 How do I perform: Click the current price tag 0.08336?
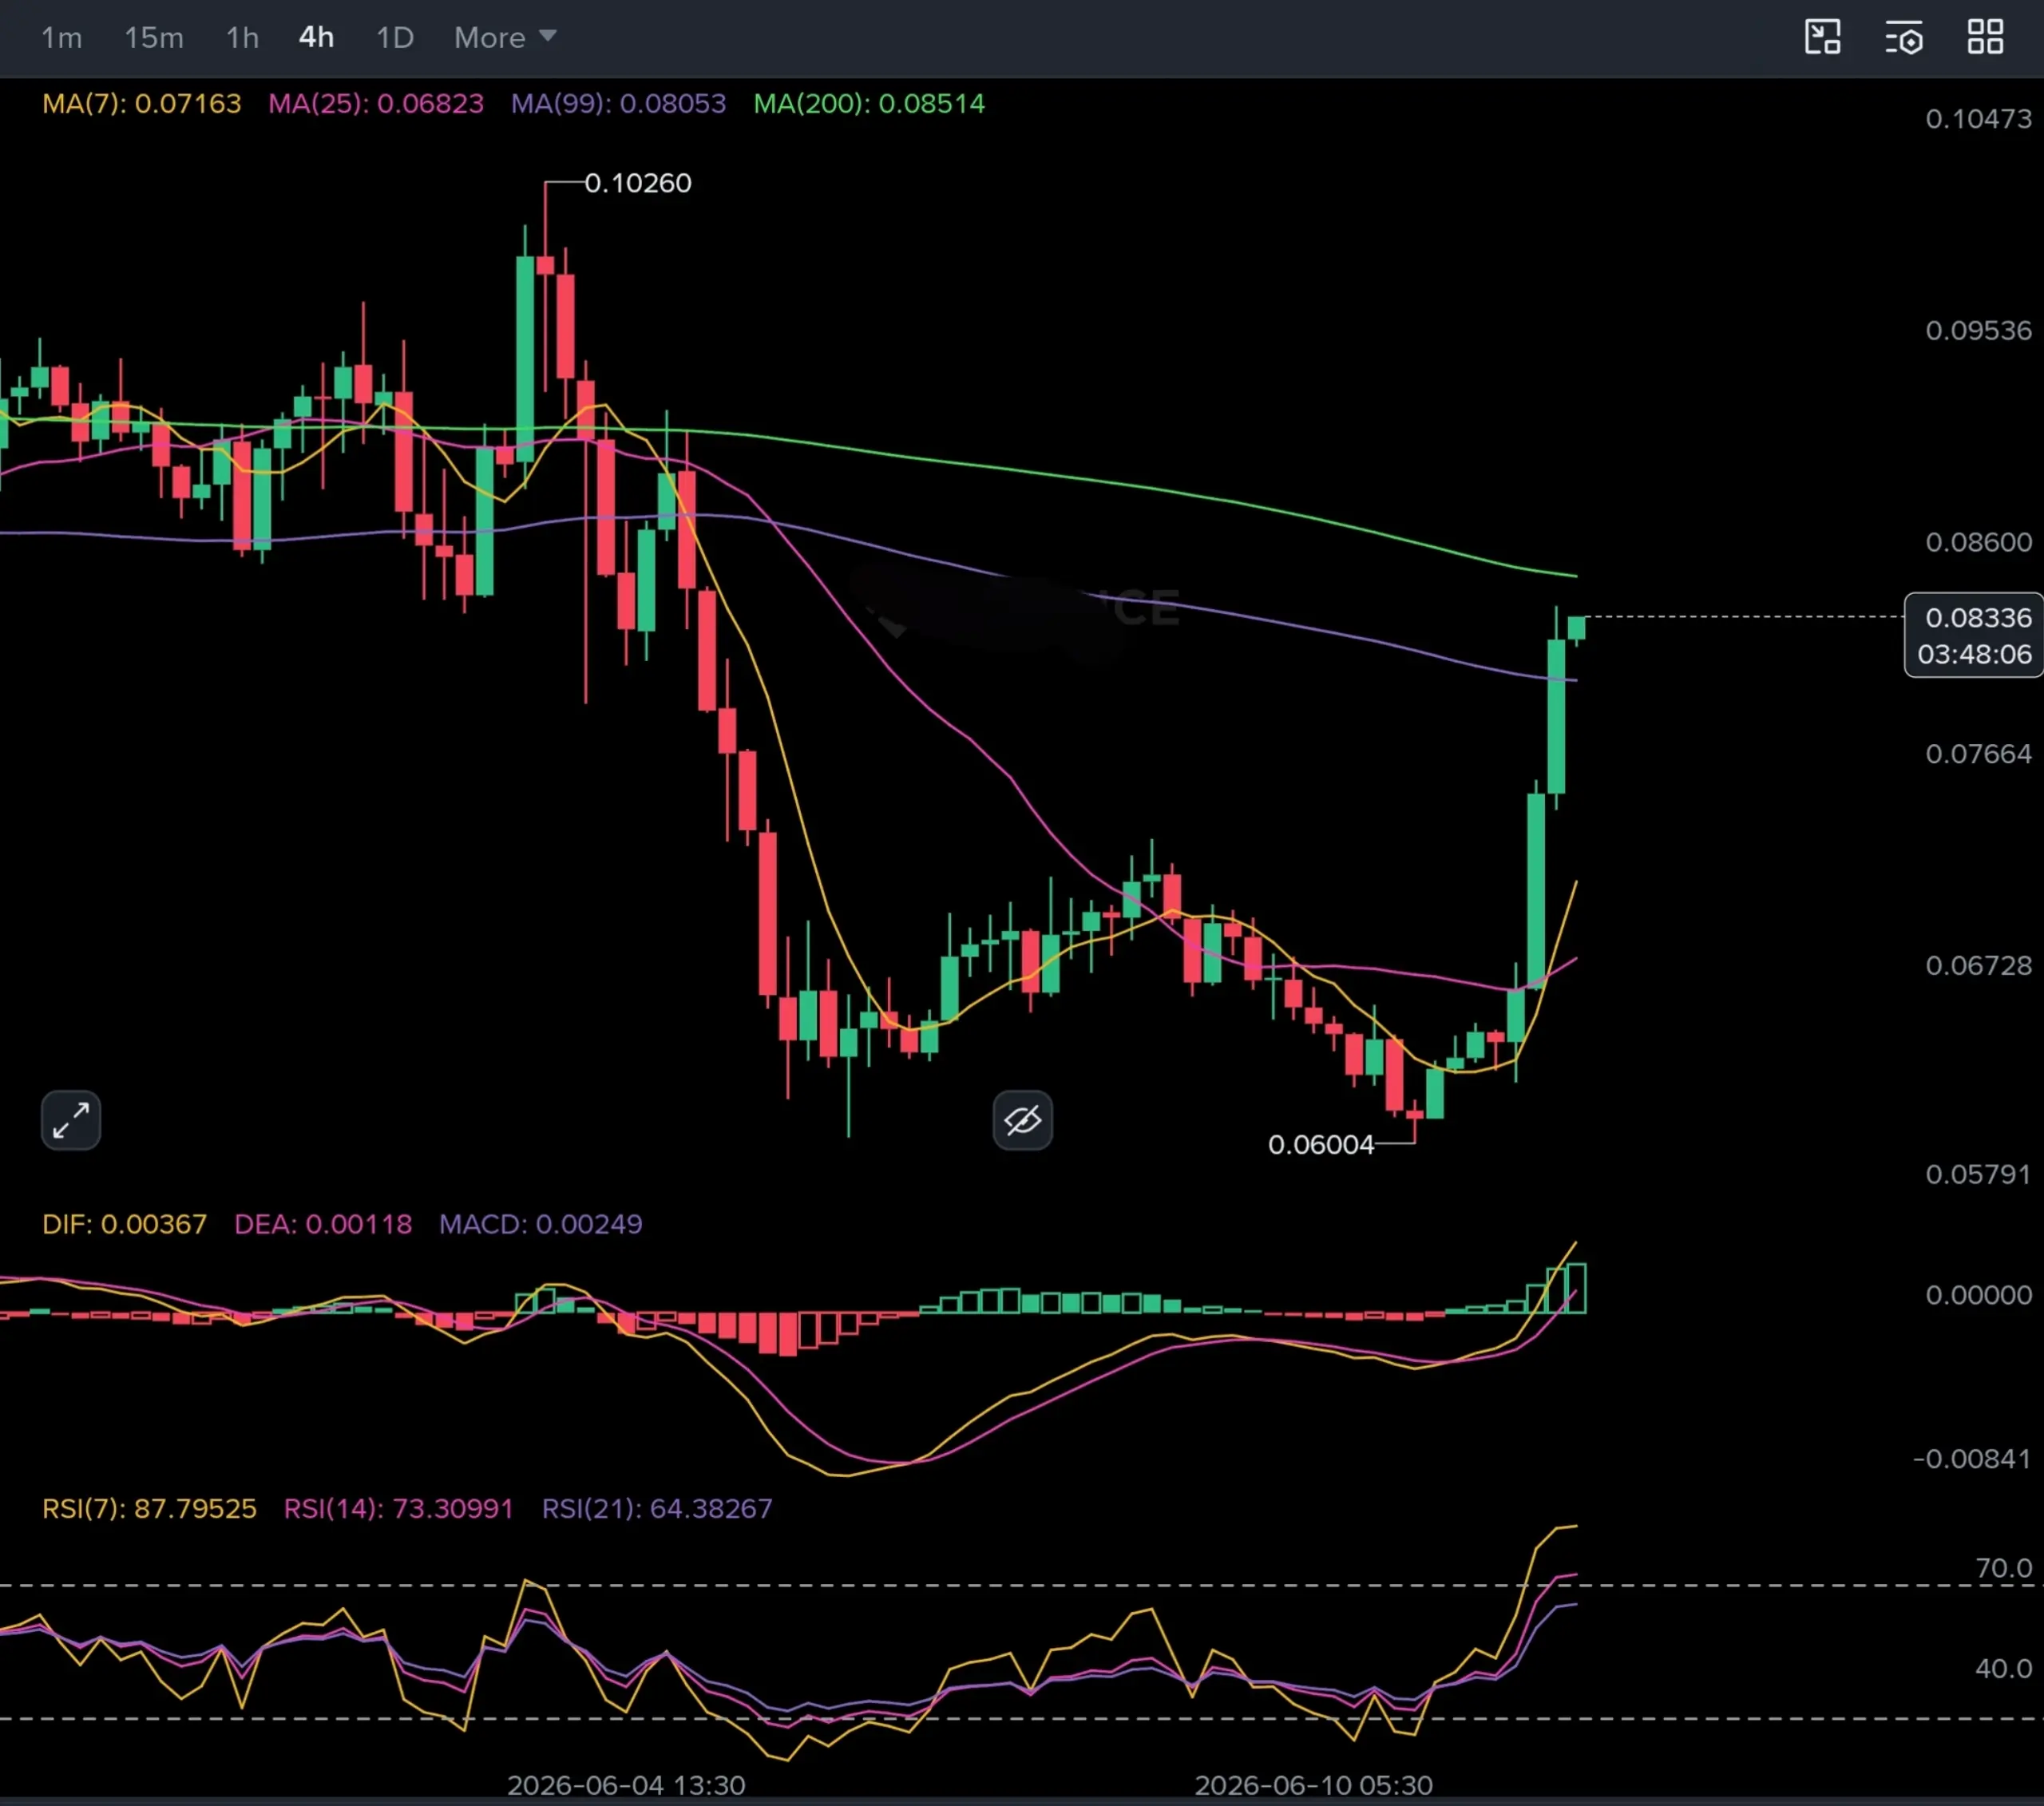pyautogui.click(x=1978, y=618)
